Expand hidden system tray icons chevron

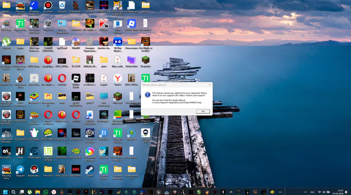pos(305,192)
